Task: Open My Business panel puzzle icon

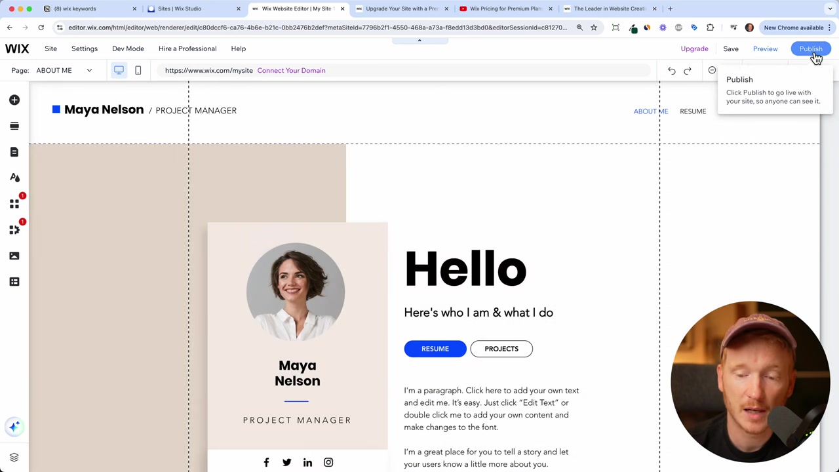Action: tap(14, 230)
